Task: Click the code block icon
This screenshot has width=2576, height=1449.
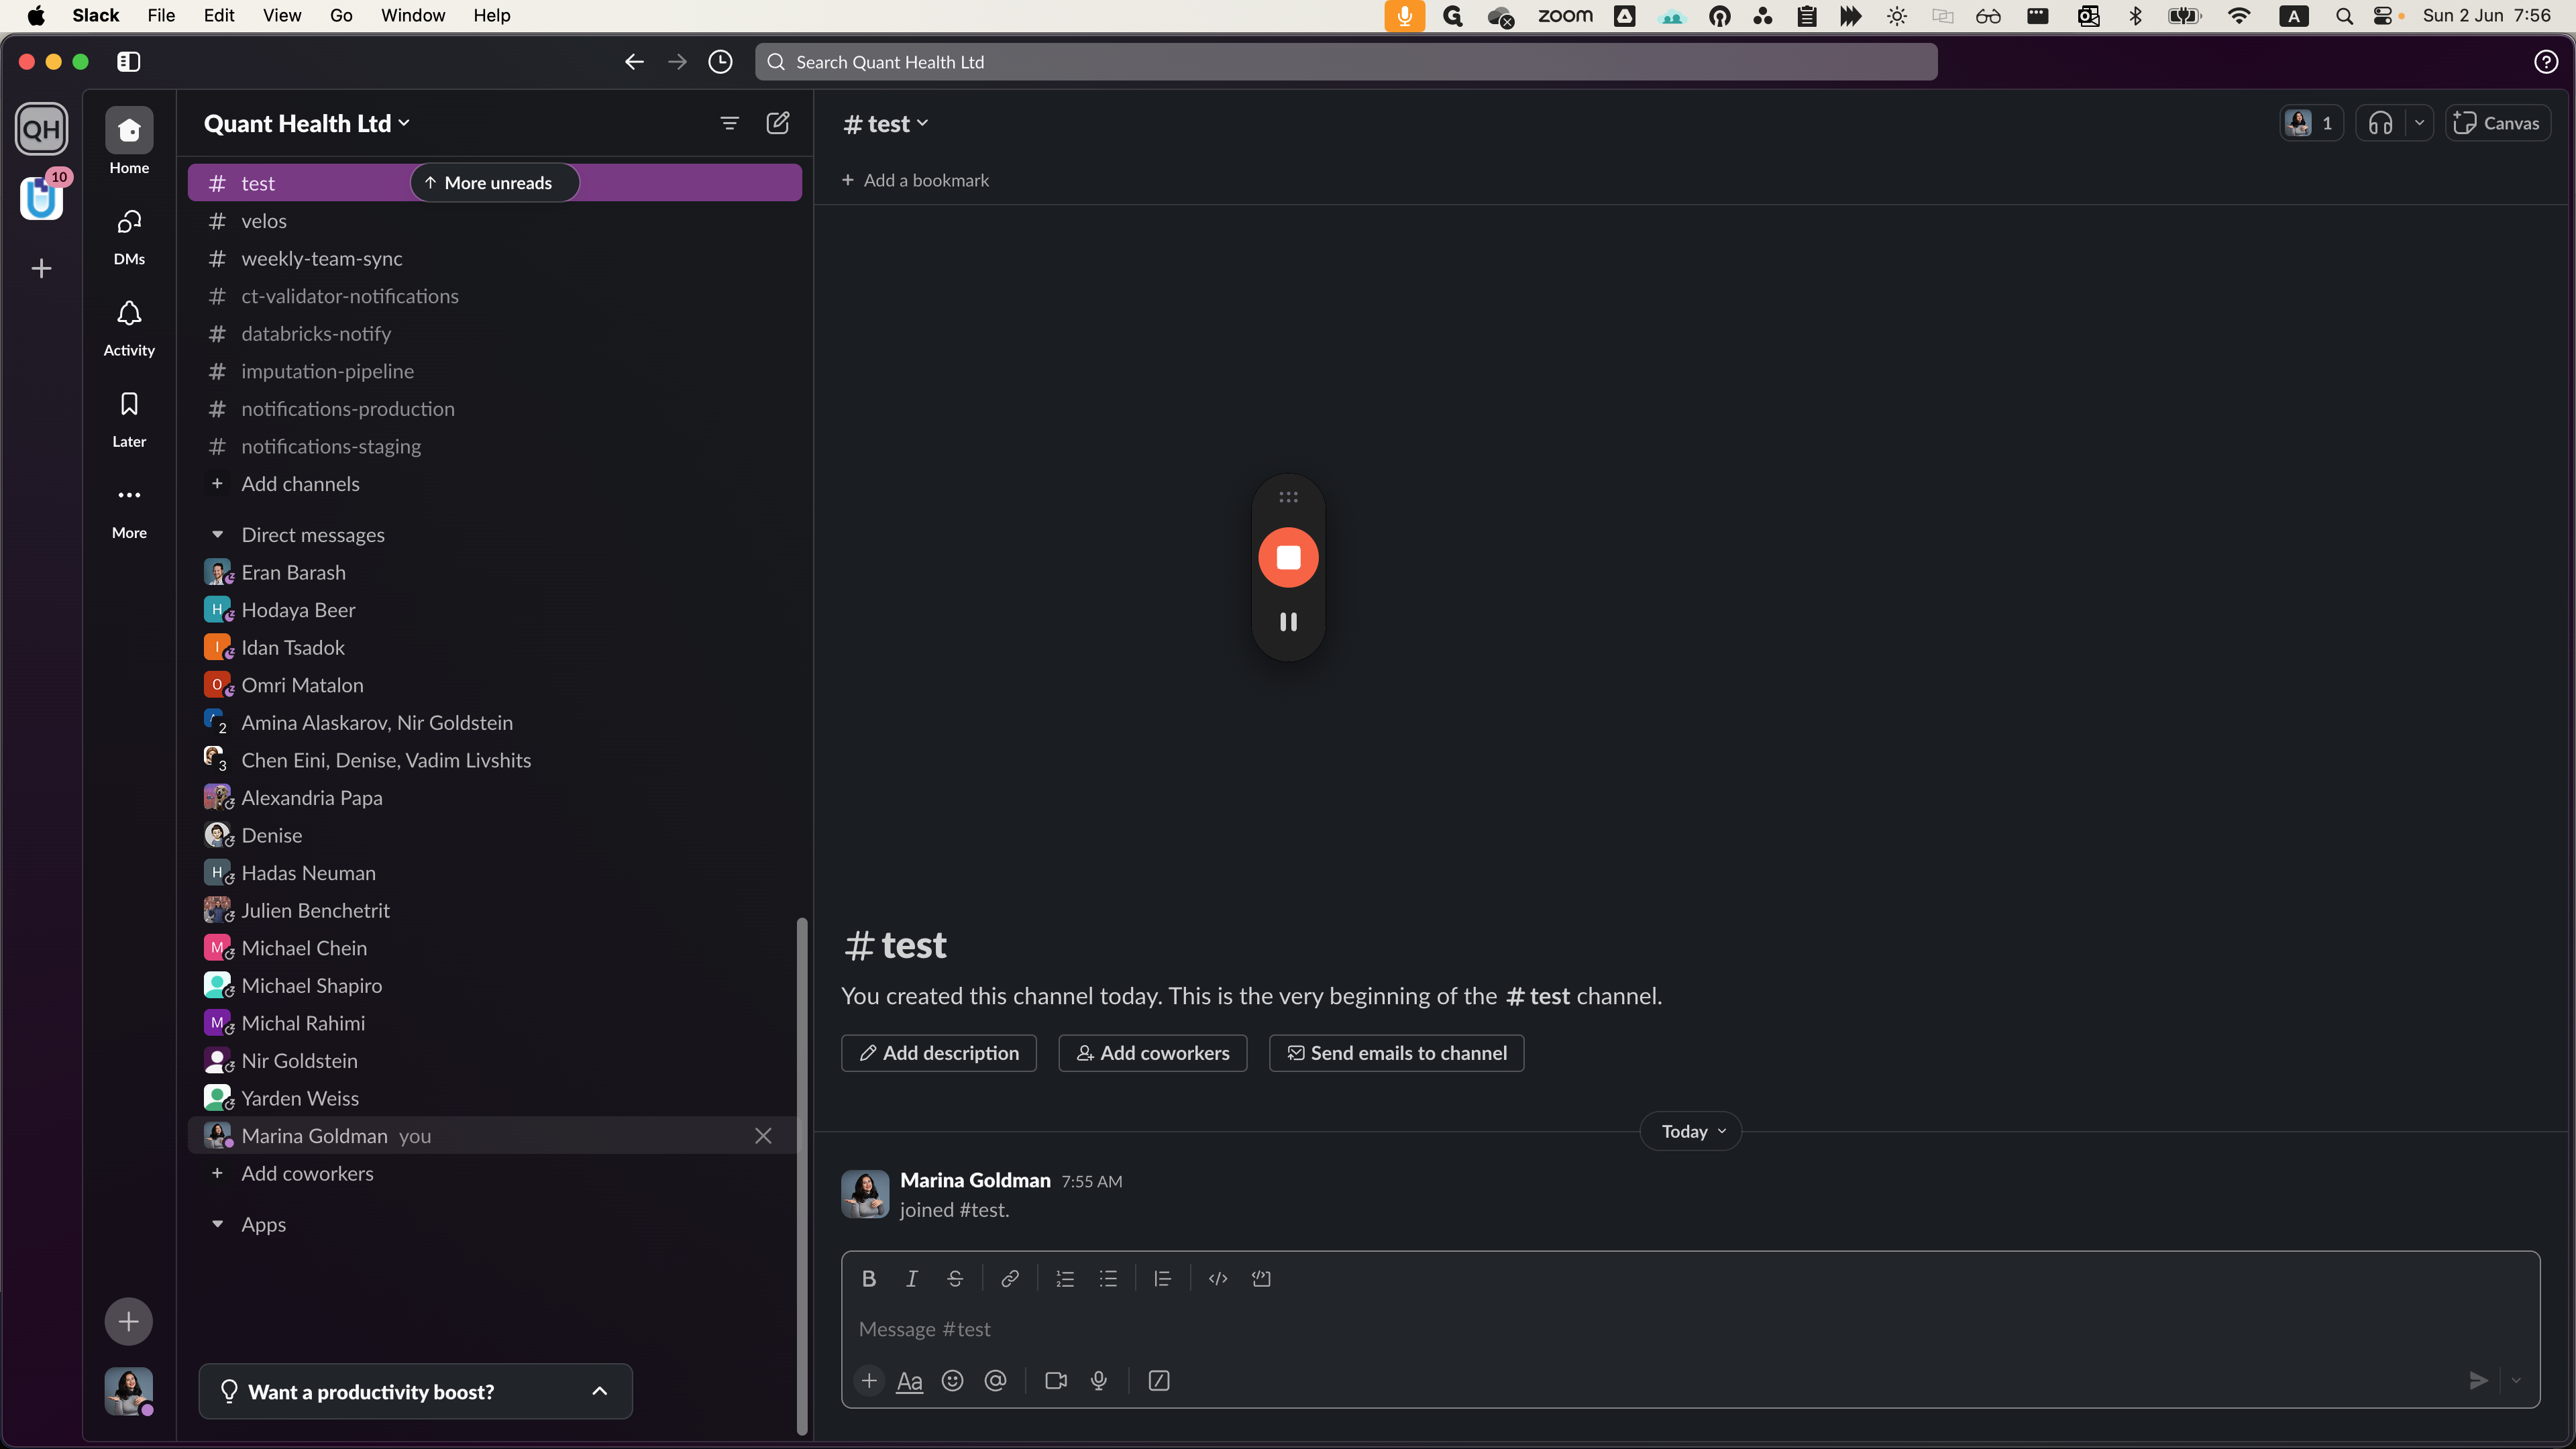Action: tap(1261, 1278)
